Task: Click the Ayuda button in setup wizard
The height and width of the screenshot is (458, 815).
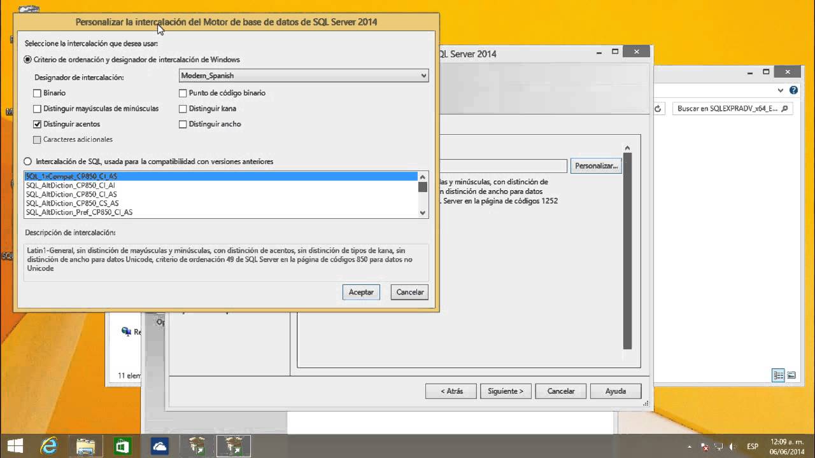Action: click(x=616, y=391)
